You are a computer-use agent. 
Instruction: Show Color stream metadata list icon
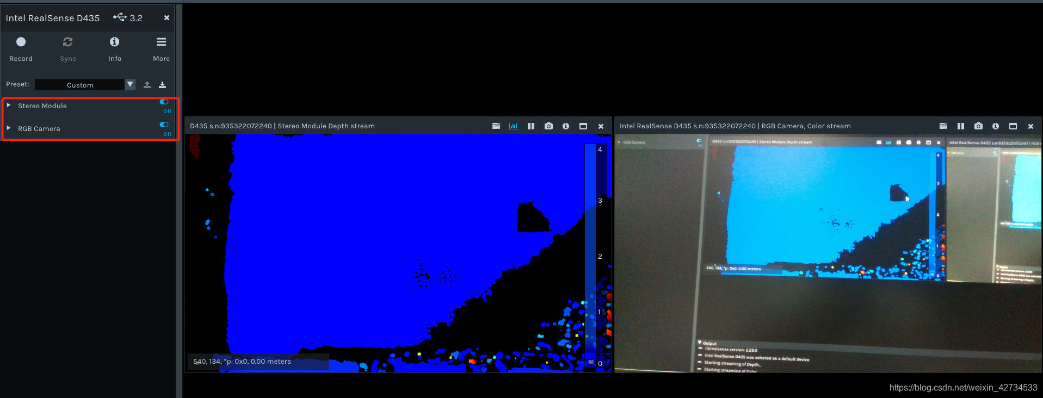click(x=943, y=126)
